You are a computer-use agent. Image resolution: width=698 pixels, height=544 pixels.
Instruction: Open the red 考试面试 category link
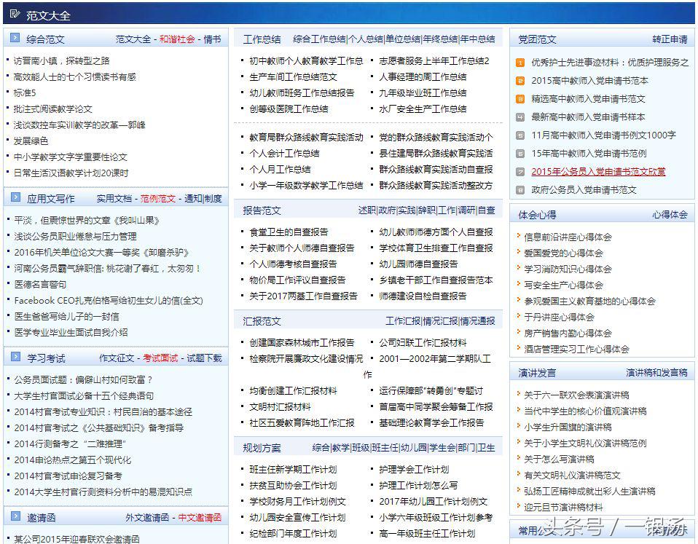pos(160,358)
